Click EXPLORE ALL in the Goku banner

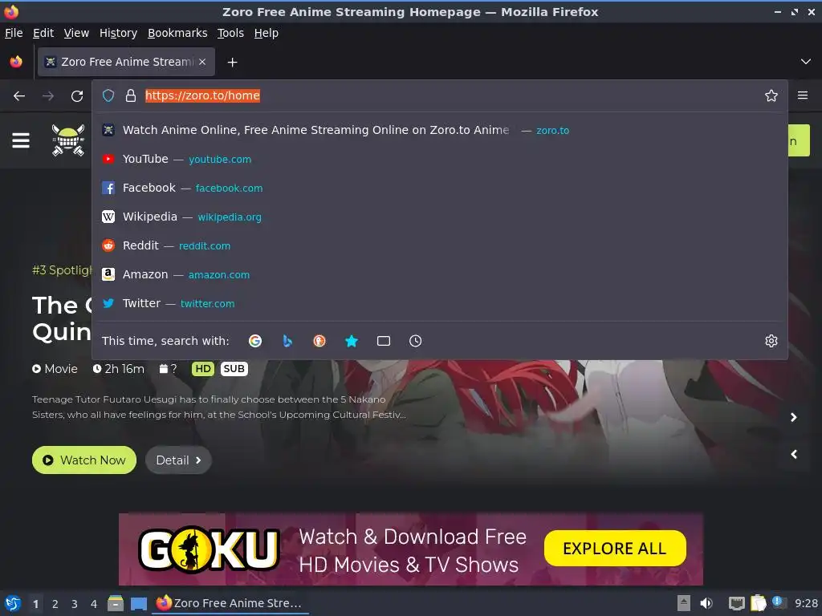[x=615, y=549]
